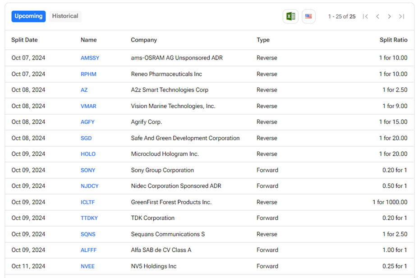This screenshot has width=418, height=278.
Task: Sort by the Type column header
Action: (263, 40)
